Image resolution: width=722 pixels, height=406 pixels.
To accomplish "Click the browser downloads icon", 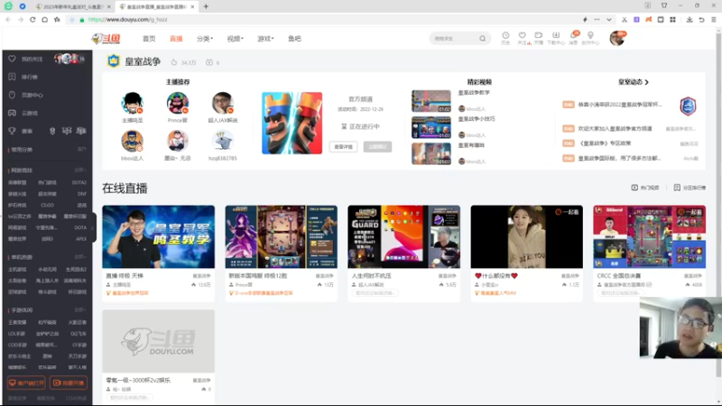I will (690, 19).
